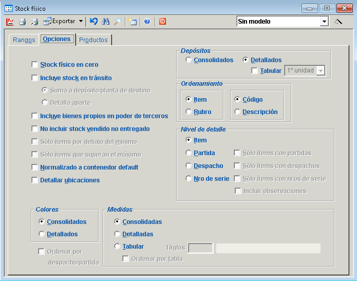Click the magnifying glass preview icon
The height and width of the screenshot is (281, 357).
coord(118,22)
